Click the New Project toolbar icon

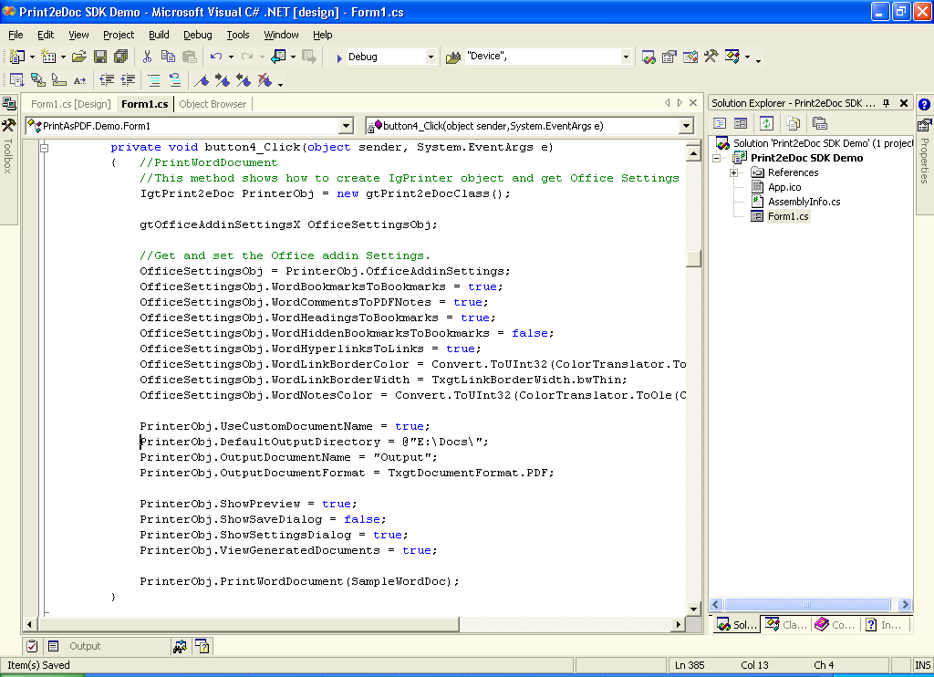point(17,57)
